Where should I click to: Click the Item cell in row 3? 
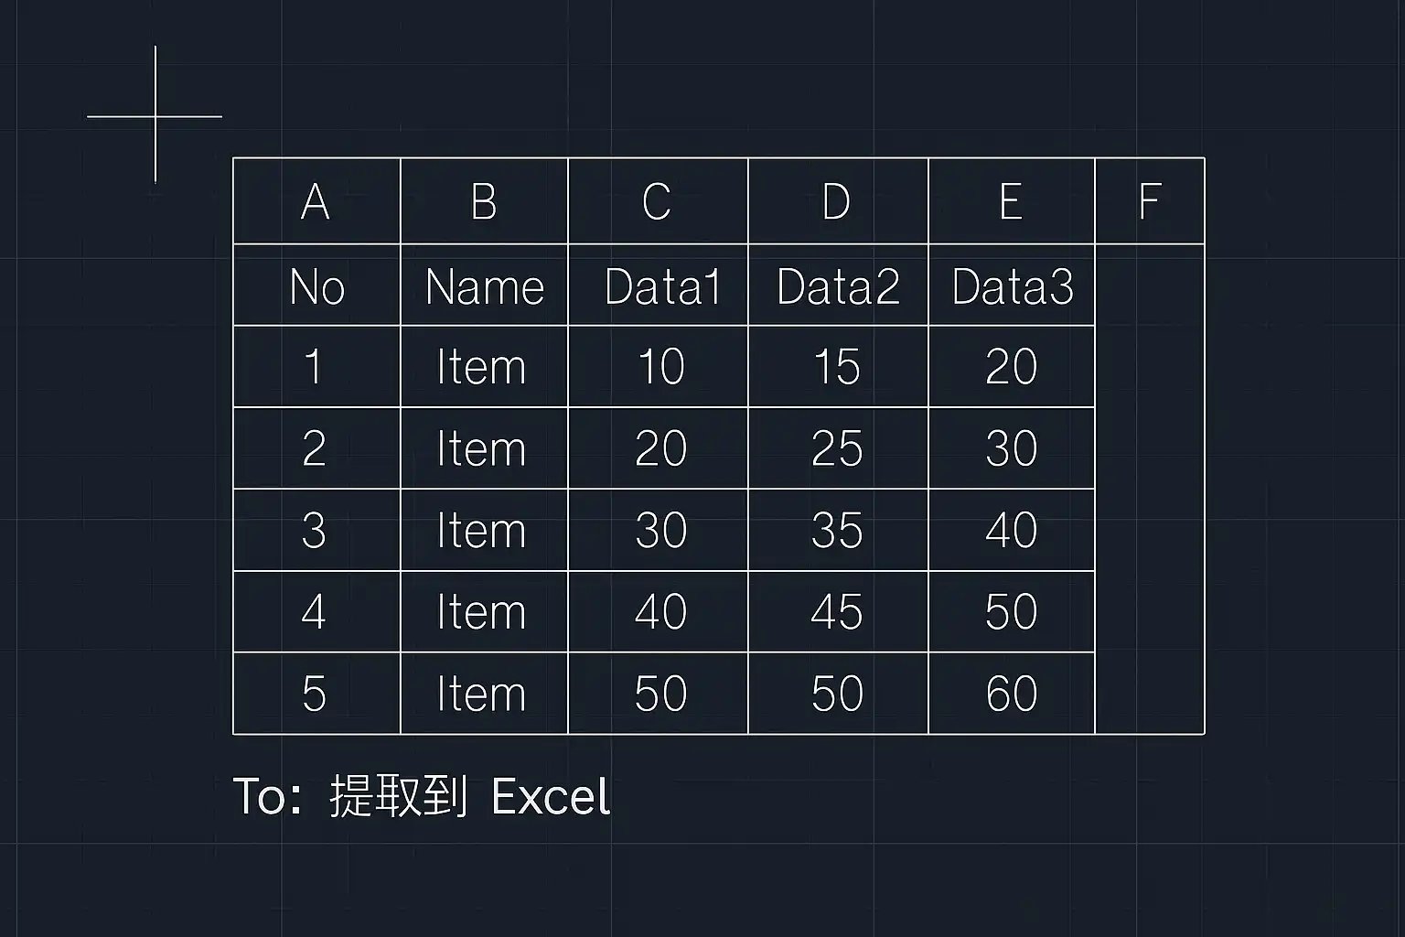tap(484, 530)
